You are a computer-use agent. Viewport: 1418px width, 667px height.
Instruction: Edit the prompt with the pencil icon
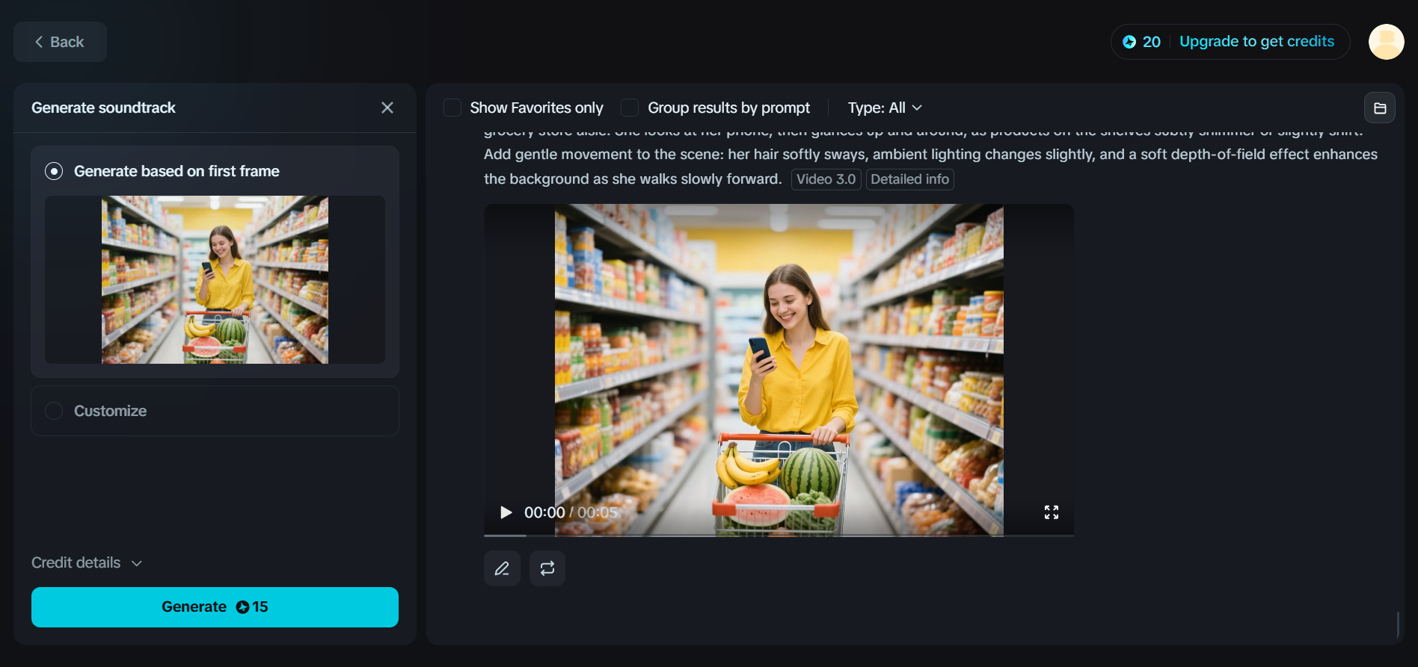click(502, 568)
